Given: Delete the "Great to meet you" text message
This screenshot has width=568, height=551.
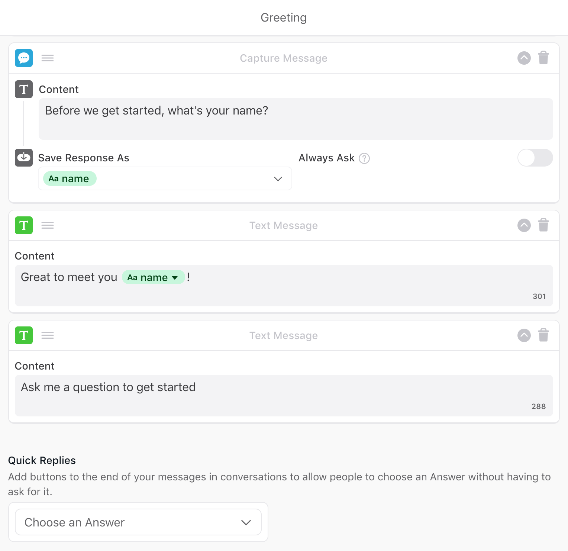Looking at the screenshot, I should [x=543, y=225].
